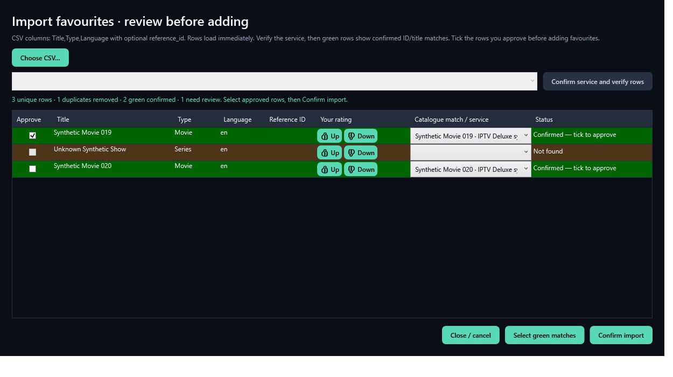
Task: Click Up rating for Synthetic Movie 019
Action: 330,136
